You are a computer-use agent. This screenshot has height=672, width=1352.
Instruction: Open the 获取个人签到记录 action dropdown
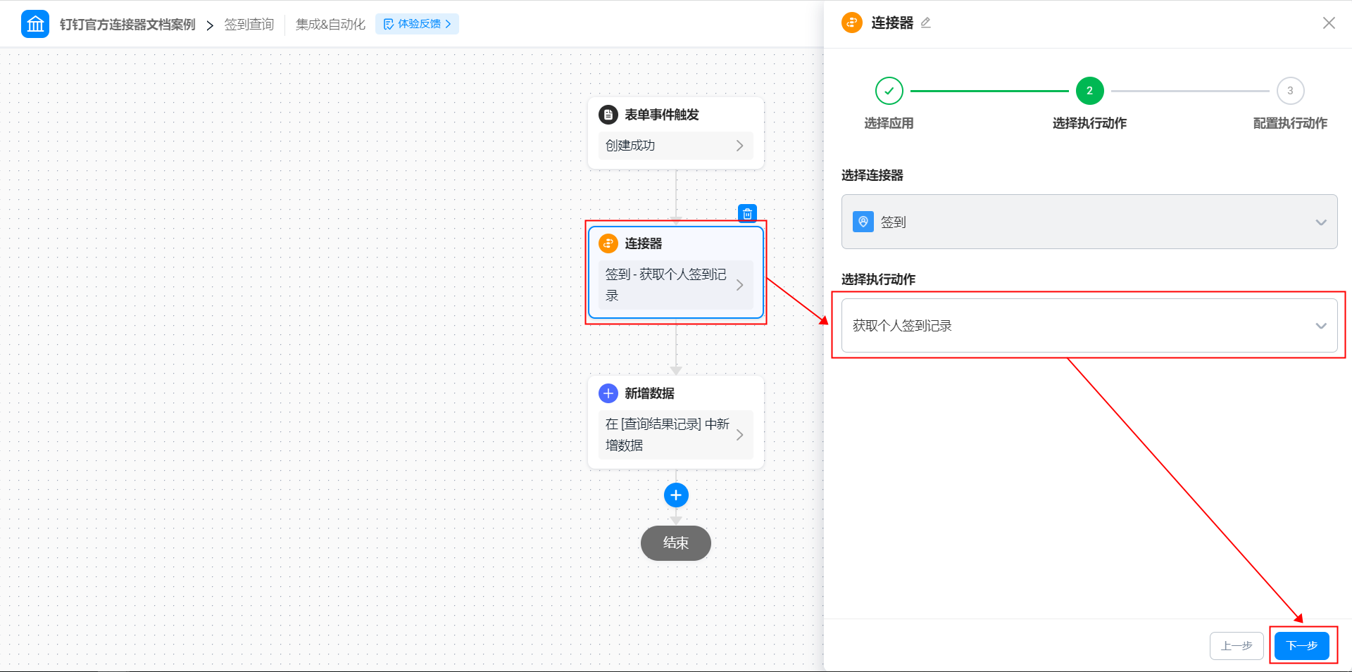(1089, 326)
